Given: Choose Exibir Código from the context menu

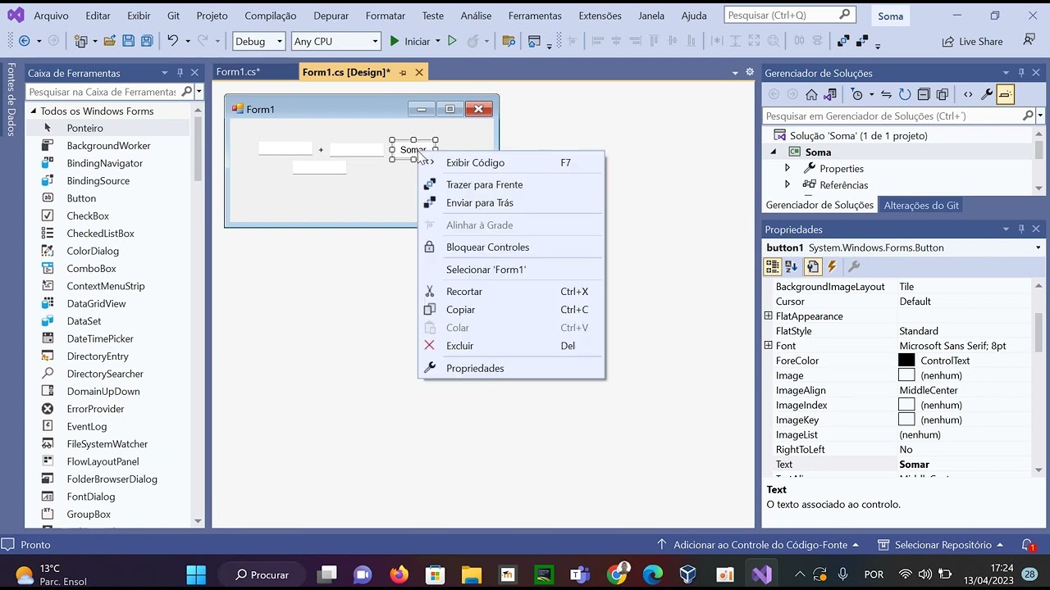Looking at the screenshot, I should (x=512, y=162).
